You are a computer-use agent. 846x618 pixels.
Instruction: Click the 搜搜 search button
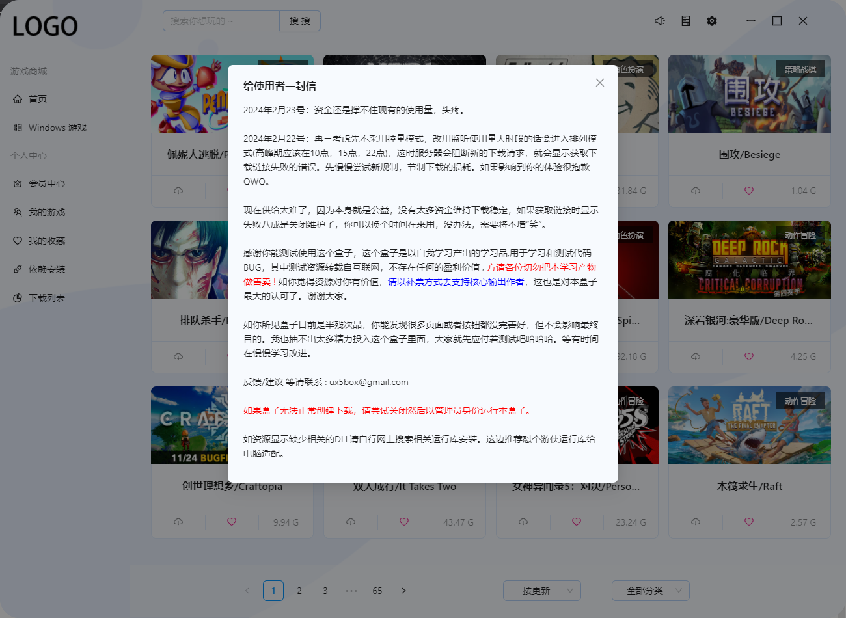300,21
